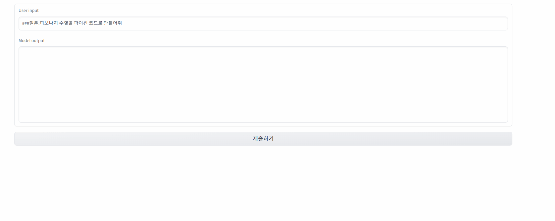Image resolution: width=555 pixels, height=221 pixels.
Task: Click the center of the empty Model output area
Action: pos(263,85)
